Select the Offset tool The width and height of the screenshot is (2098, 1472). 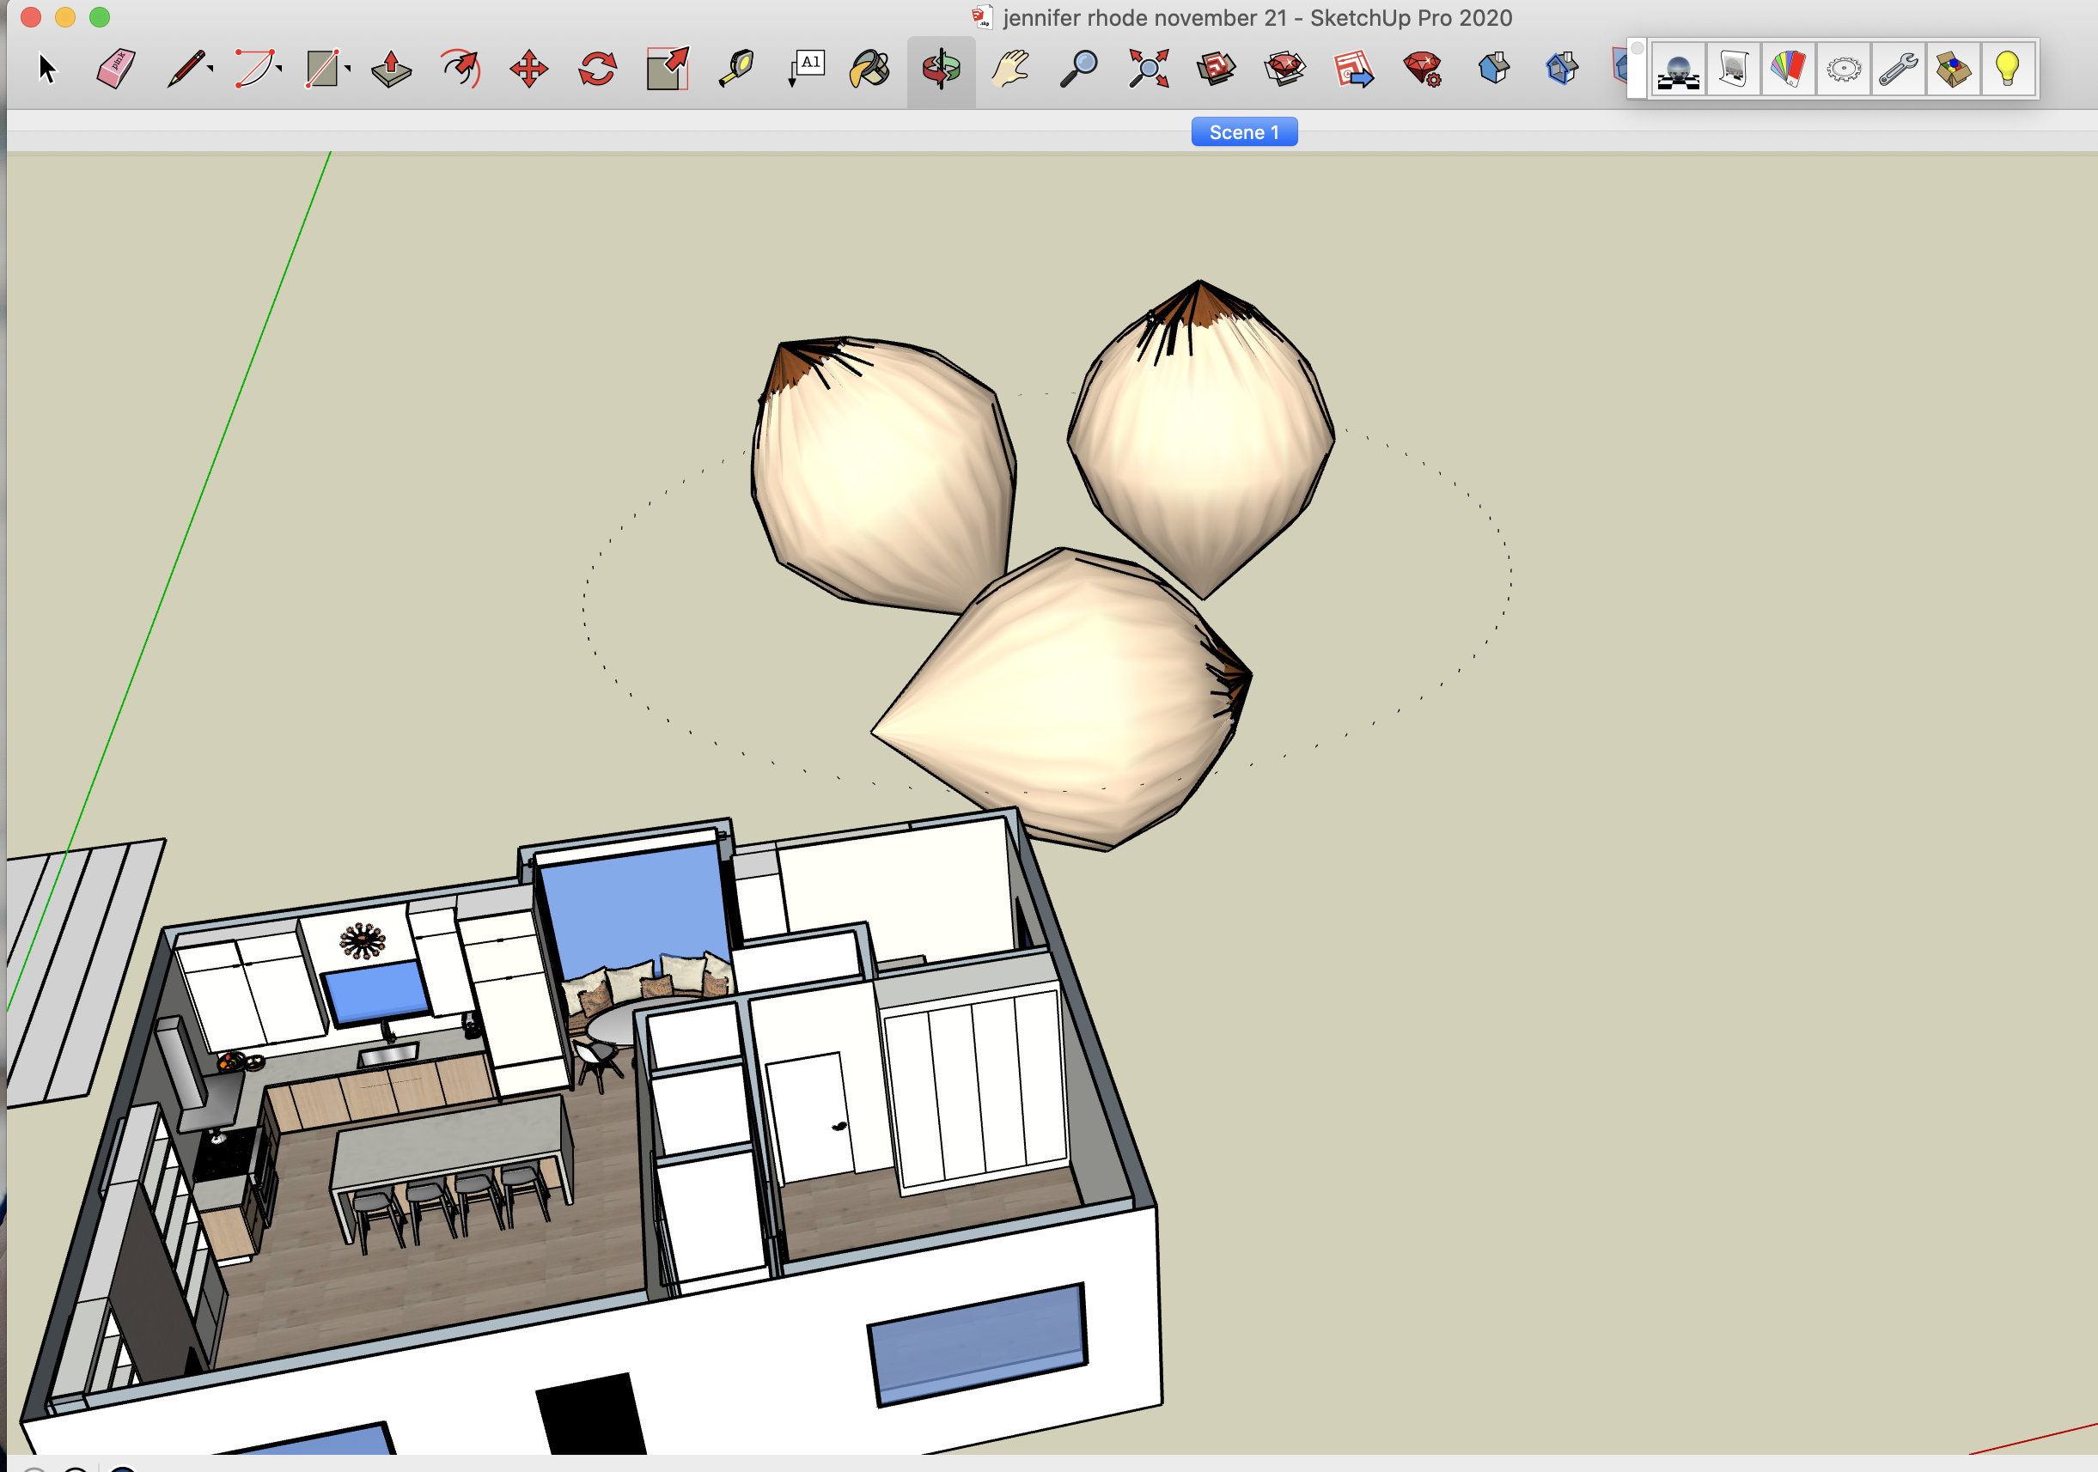pos(460,69)
